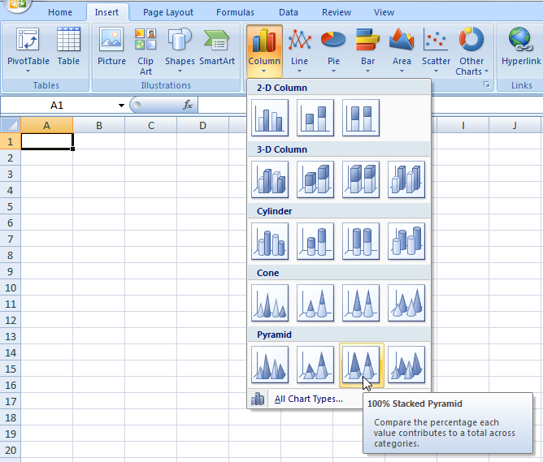Image resolution: width=543 pixels, height=462 pixels.
Task: Select column A header
Action: pyautogui.click(x=47, y=126)
